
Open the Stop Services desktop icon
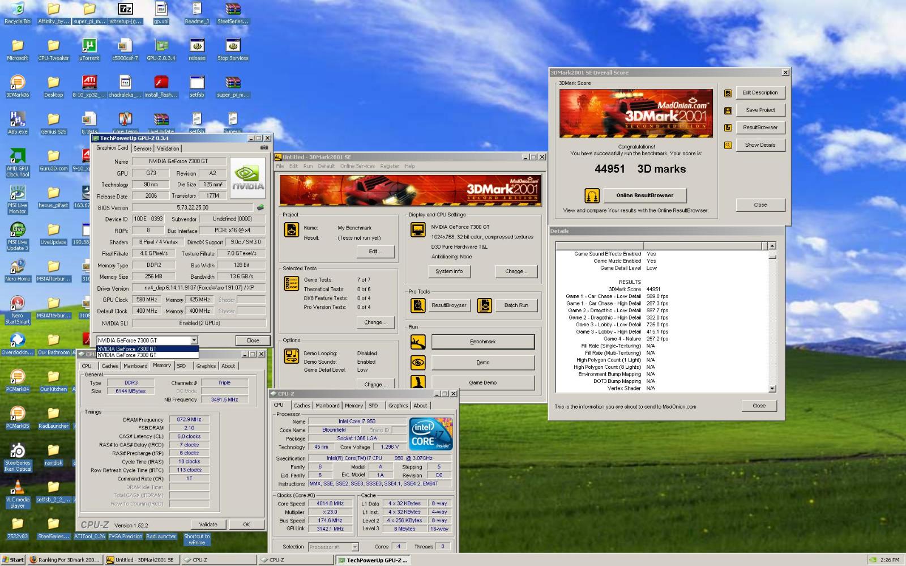(233, 50)
